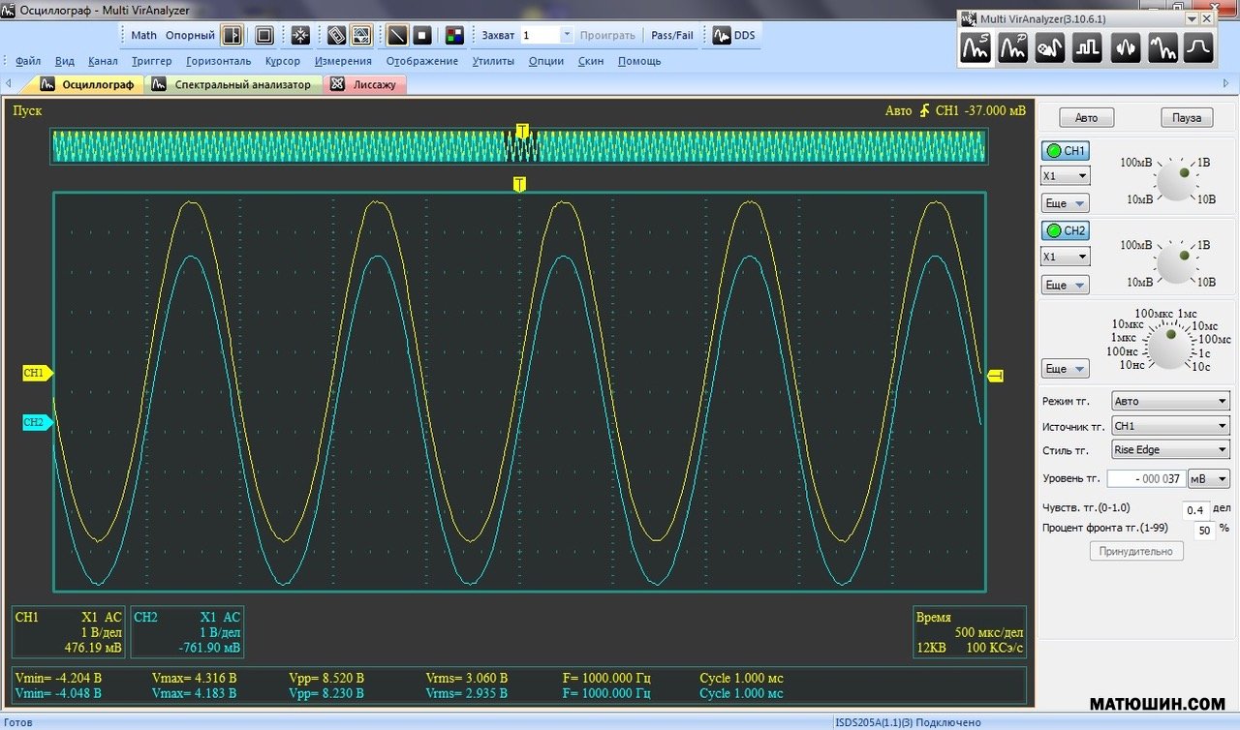Expand the trigger source CH1 dropdown

(x=1170, y=426)
